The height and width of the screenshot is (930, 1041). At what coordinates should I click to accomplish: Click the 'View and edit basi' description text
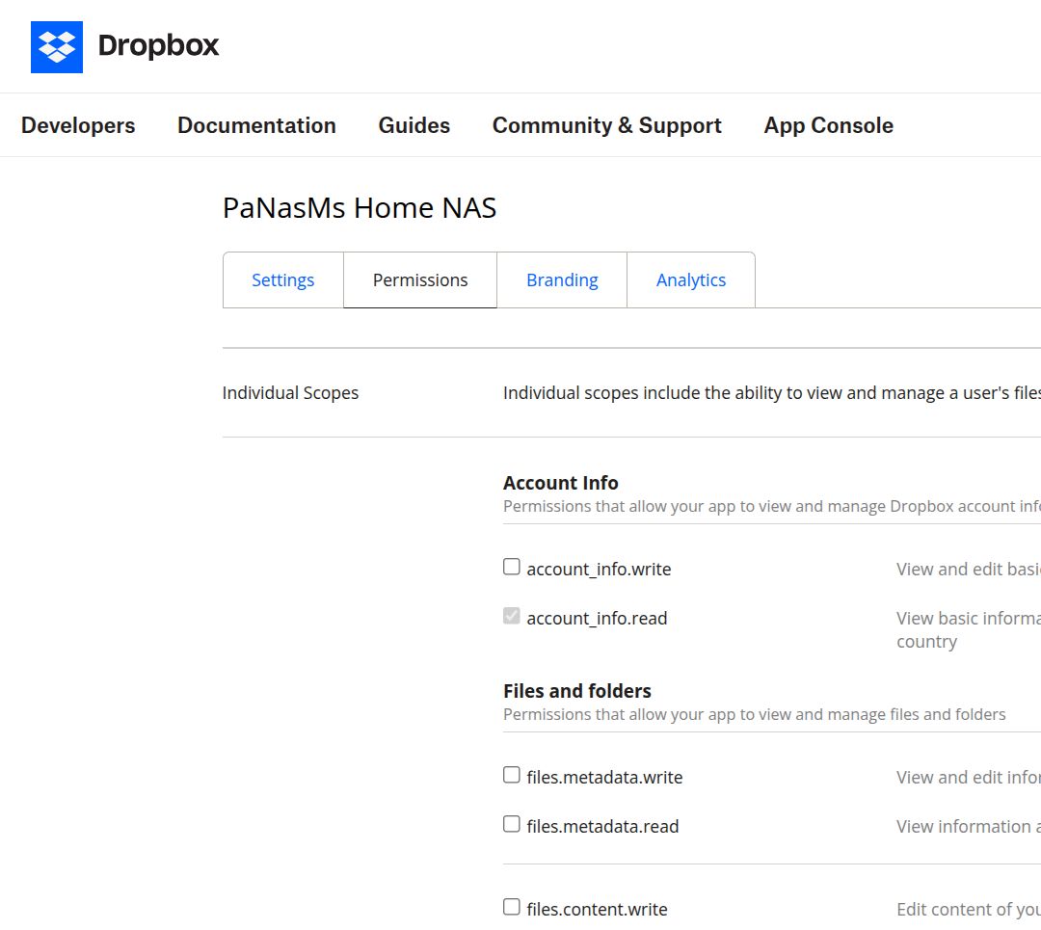(x=969, y=570)
